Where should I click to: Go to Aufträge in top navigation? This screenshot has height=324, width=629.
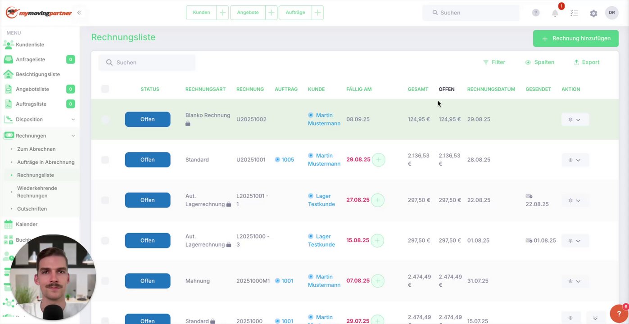tap(295, 13)
